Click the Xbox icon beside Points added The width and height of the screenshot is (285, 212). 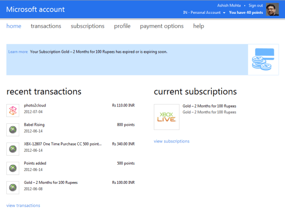[13, 168]
